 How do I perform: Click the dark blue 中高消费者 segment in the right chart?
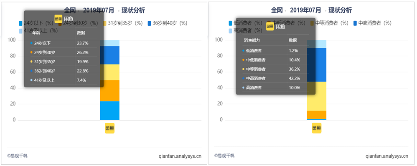[316, 65]
